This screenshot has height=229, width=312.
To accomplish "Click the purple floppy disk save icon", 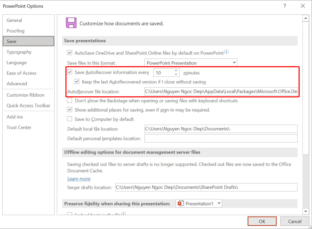I will [71, 23].
